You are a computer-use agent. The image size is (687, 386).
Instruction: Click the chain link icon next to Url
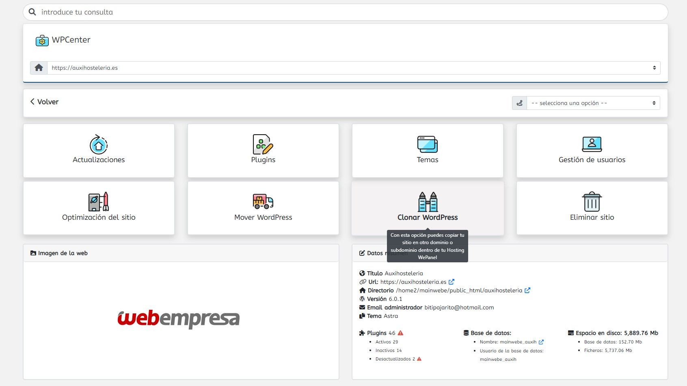363,282
